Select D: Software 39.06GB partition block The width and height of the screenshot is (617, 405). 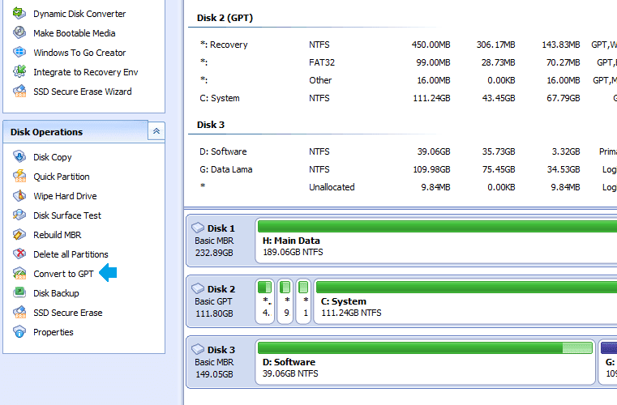425,362
